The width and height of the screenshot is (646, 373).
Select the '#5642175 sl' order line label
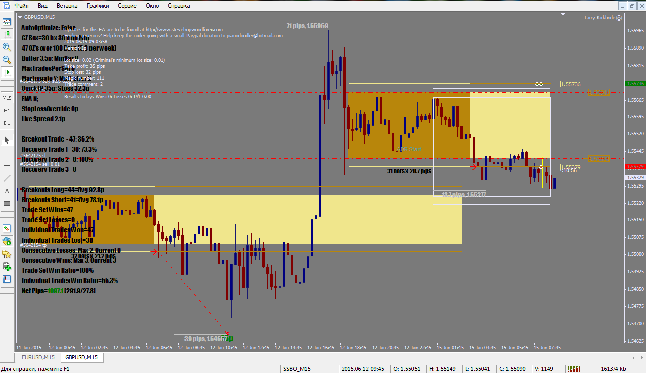[33, 156]
